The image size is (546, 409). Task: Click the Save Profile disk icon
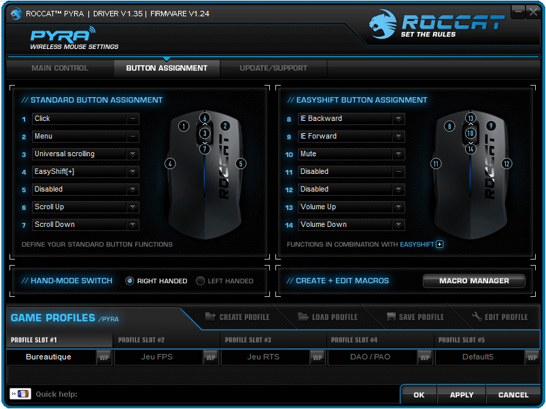coord(391,317)
